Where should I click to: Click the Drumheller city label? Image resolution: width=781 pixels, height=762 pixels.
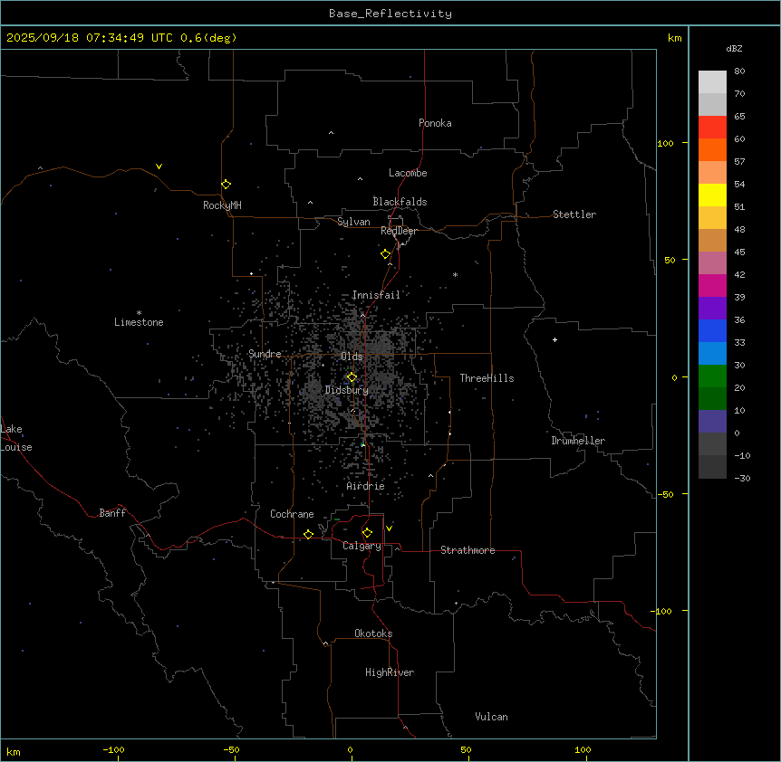pos(577,441)
